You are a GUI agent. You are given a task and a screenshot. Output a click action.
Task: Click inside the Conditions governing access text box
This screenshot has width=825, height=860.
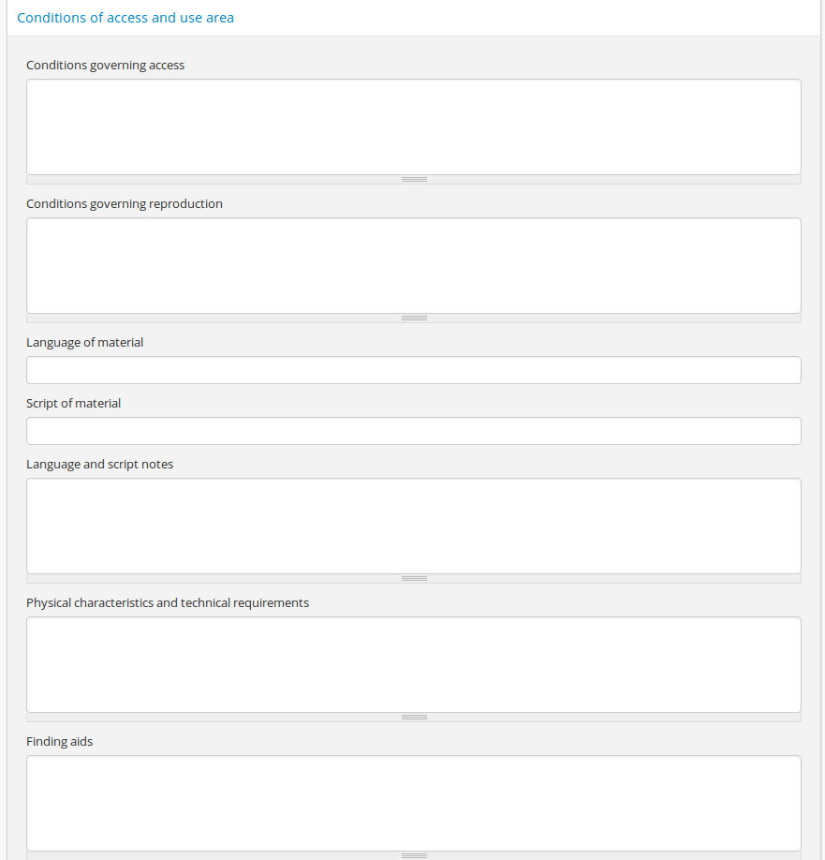click(413, 126)
